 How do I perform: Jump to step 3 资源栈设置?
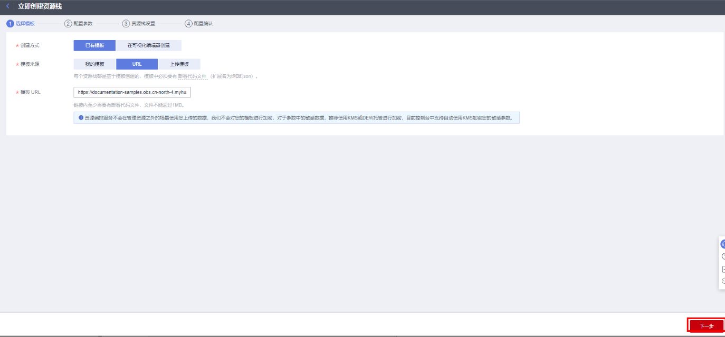[139, 24]
